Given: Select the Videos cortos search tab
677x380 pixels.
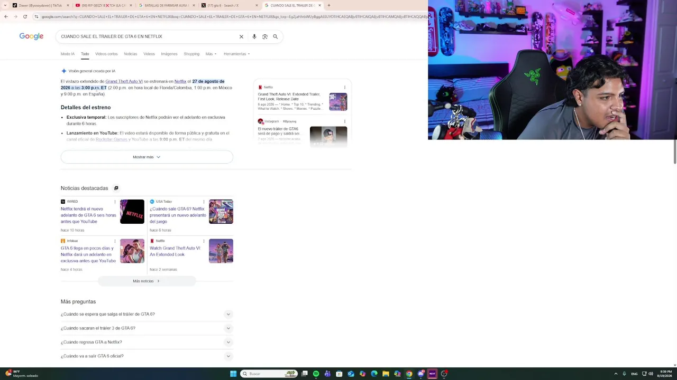Looking at the screenshot, I should click(106, 54).
